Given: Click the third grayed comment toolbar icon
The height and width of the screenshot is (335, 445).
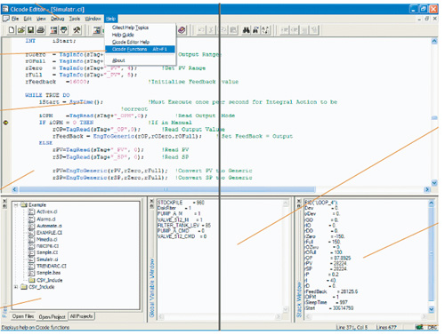Looking at the screenshot, I should 304,30.
